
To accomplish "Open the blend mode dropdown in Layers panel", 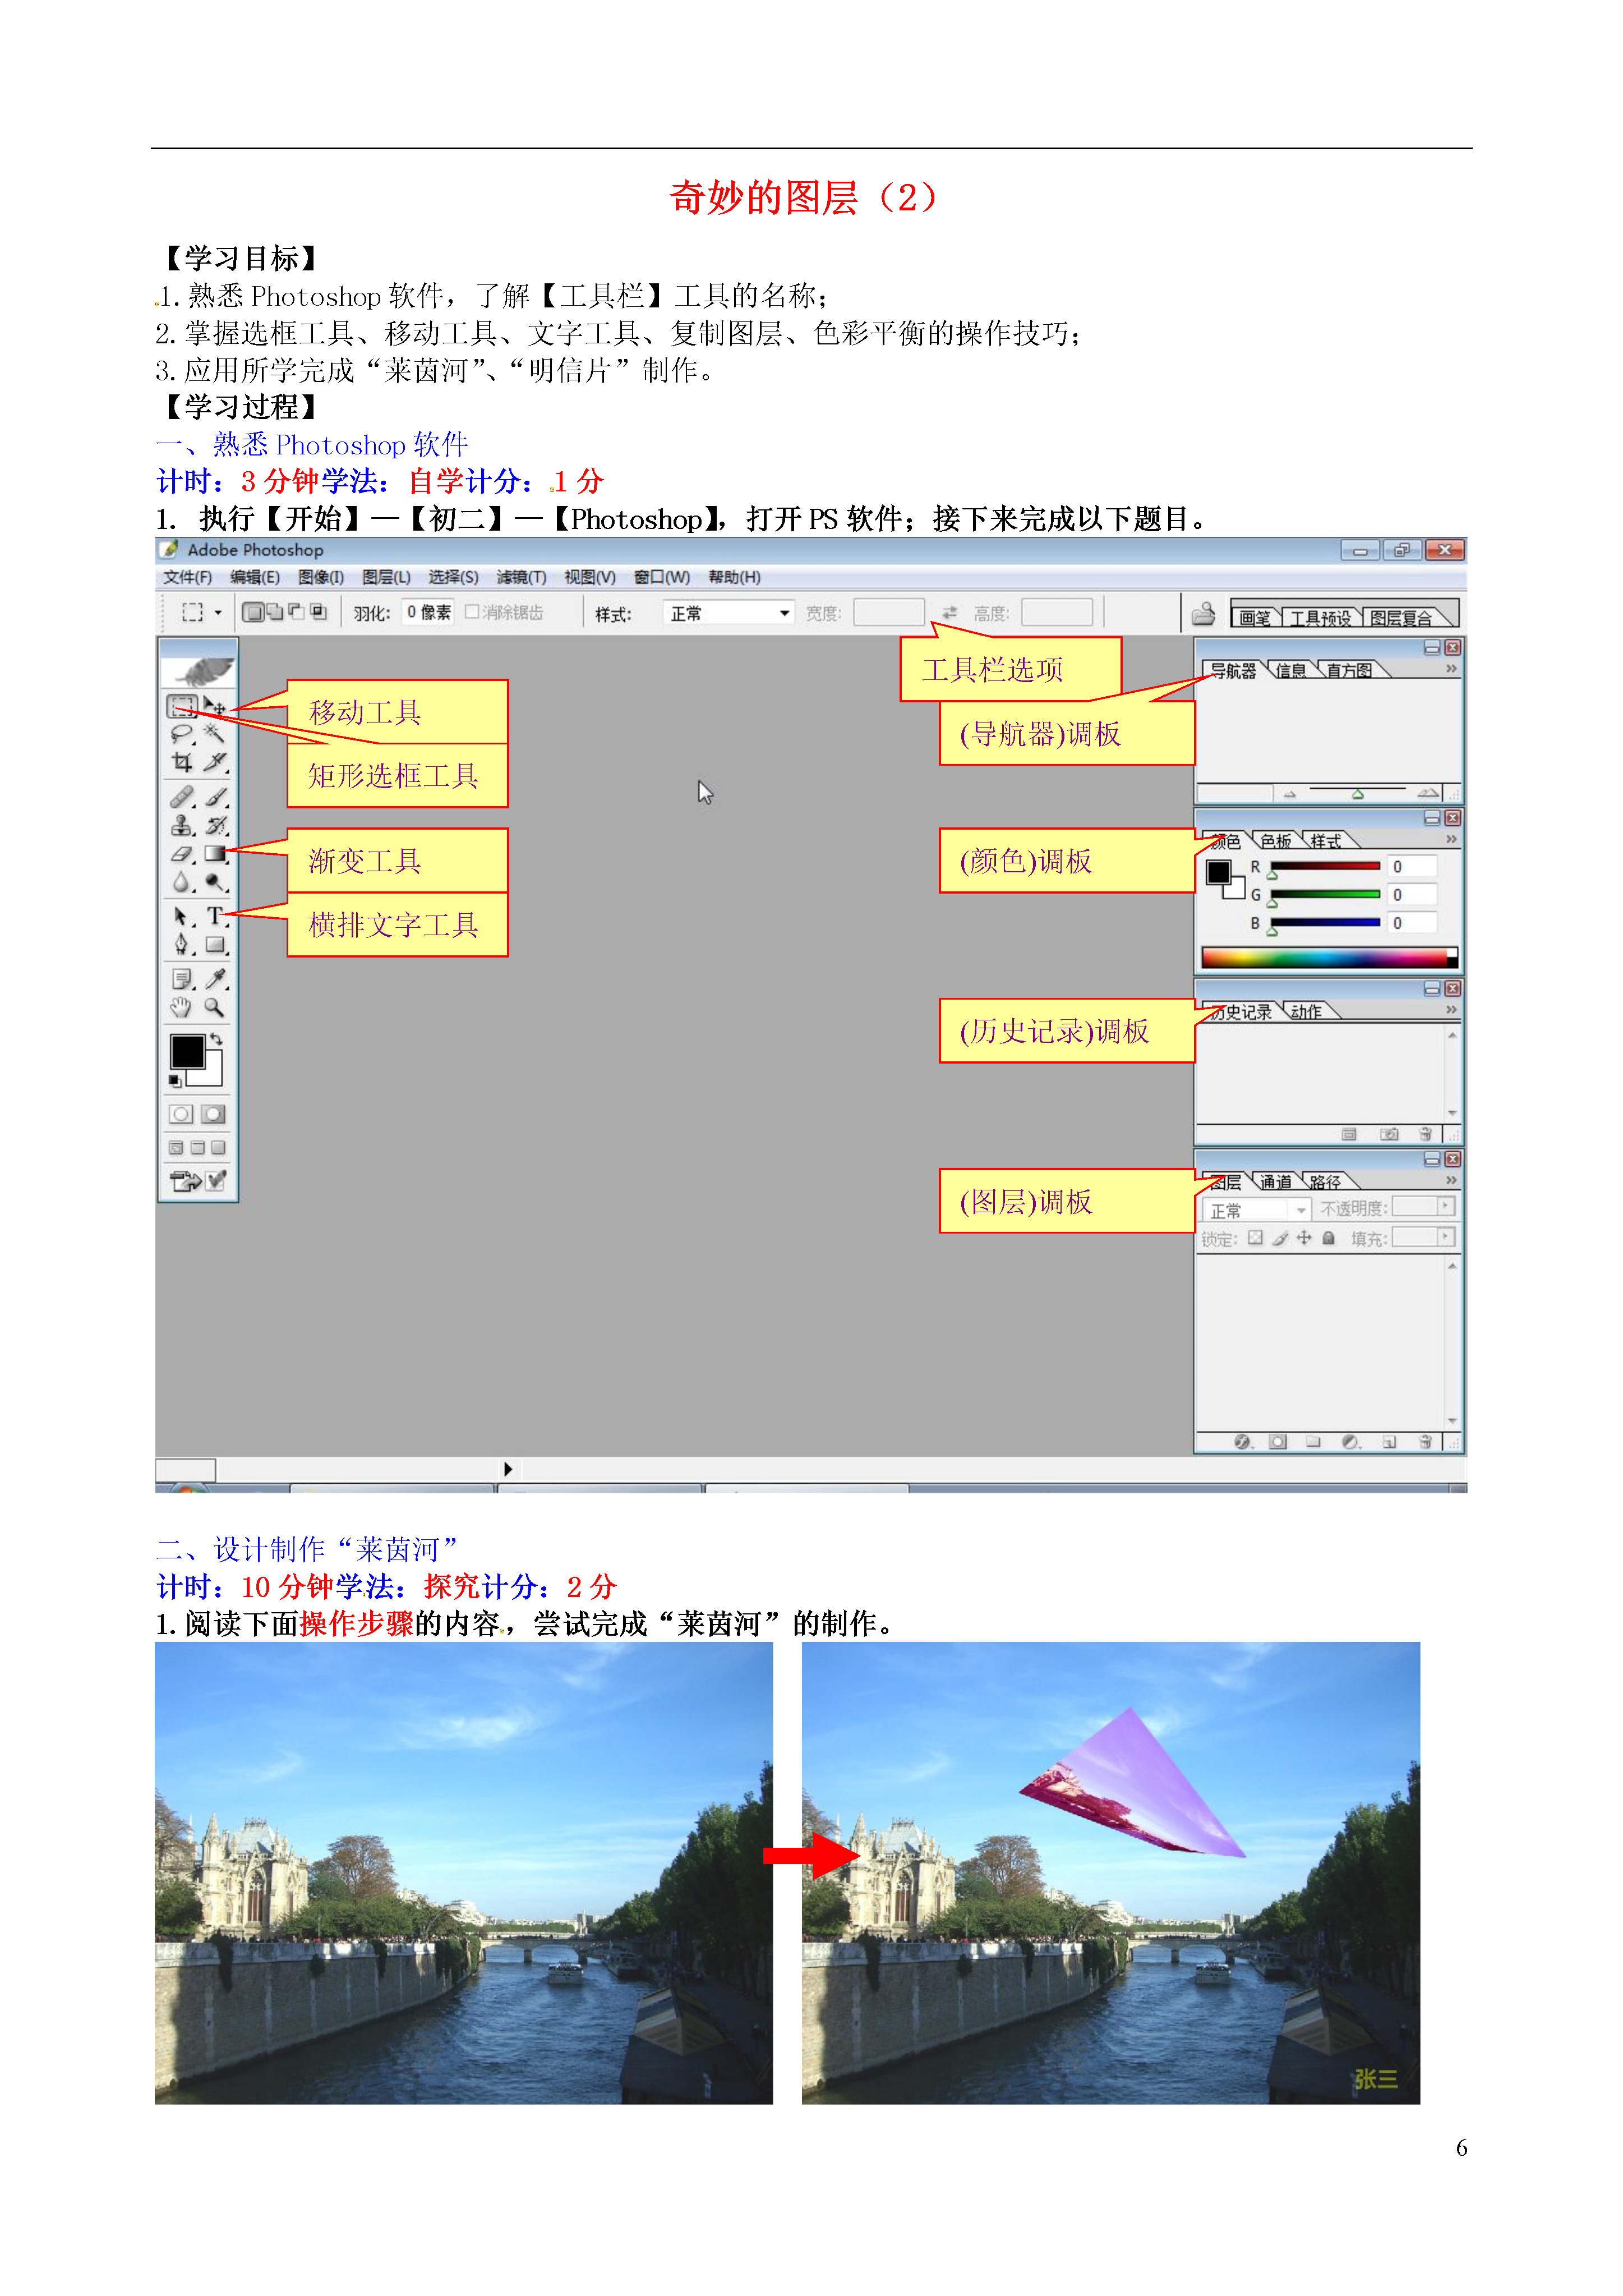I will coord(1256,1210).
